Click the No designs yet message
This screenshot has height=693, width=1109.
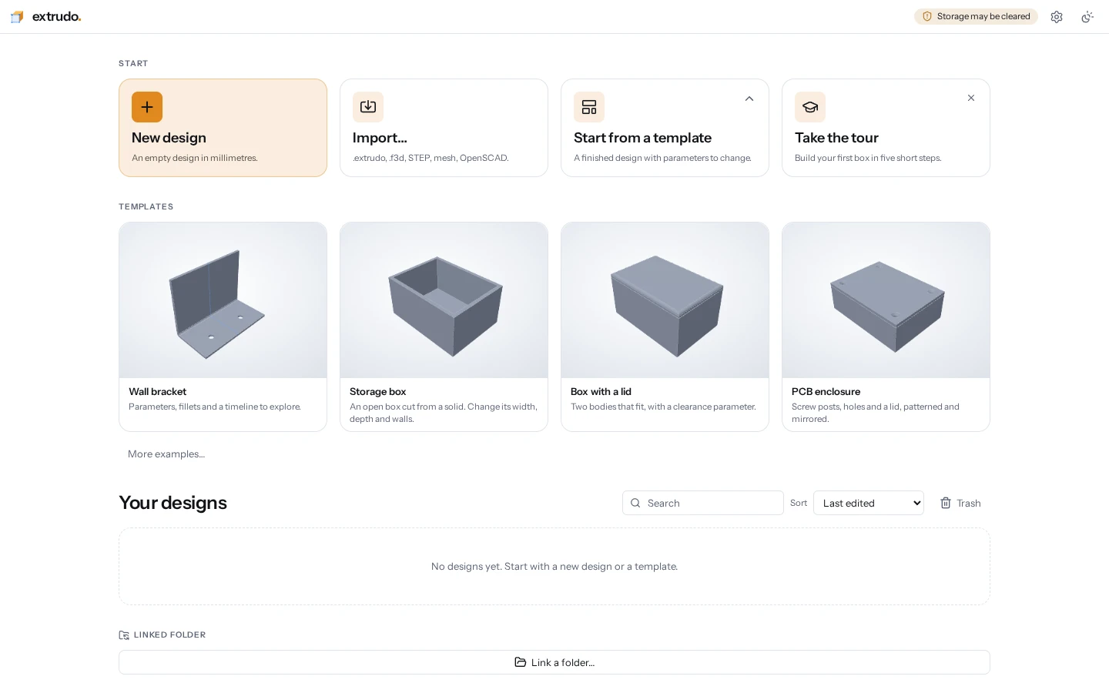554,567
